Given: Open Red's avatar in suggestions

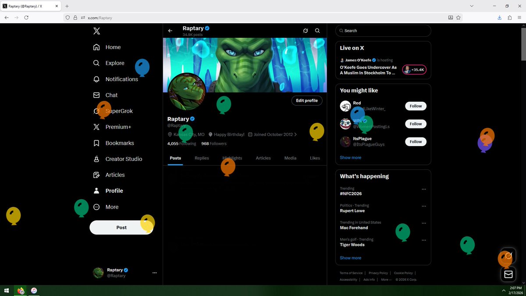Looking at the screenshot, I should click(x=345, y=106).
